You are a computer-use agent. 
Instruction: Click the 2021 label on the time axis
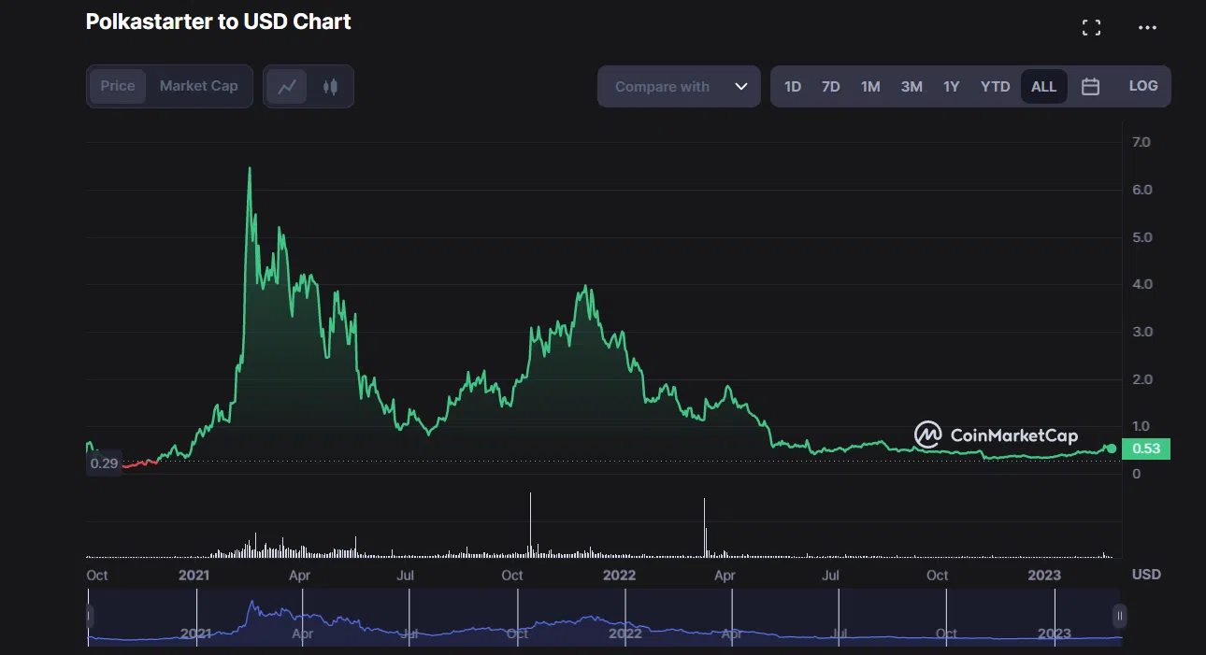pos(194,575)
